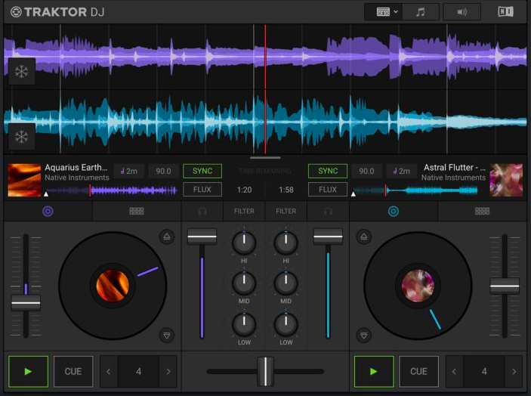Image resolution: width=531 pixels, height=396 pixels.
Task: Click right channel LOW knob
Action: click(286, 324)
